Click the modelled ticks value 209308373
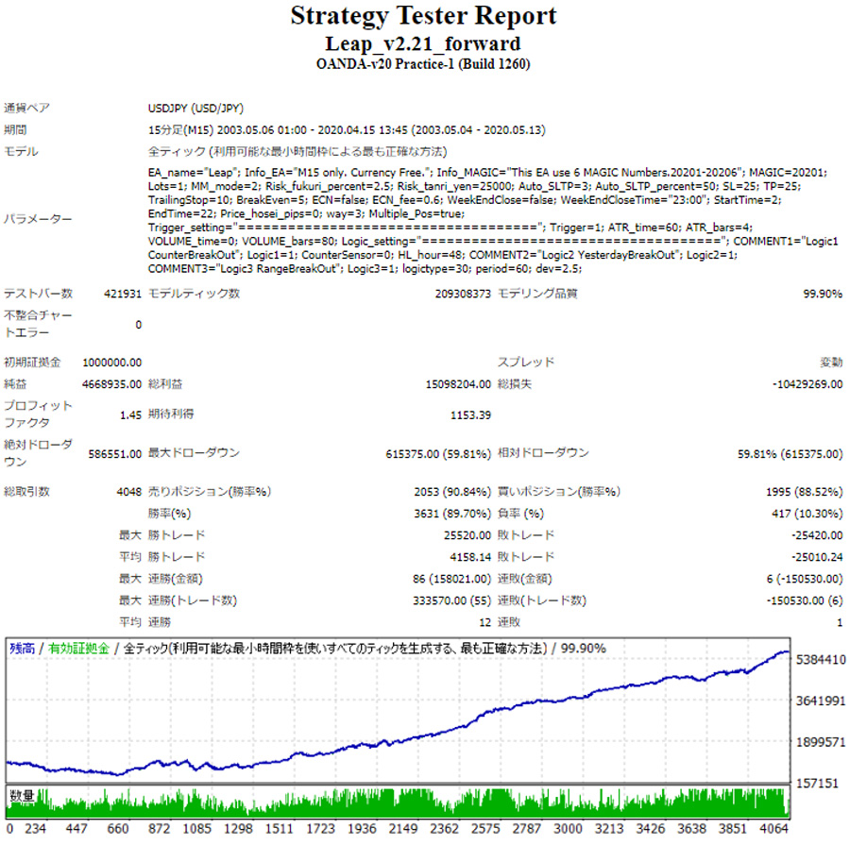Screen dimensions: 850x845 pyautogui.click(x=463, y=294)
